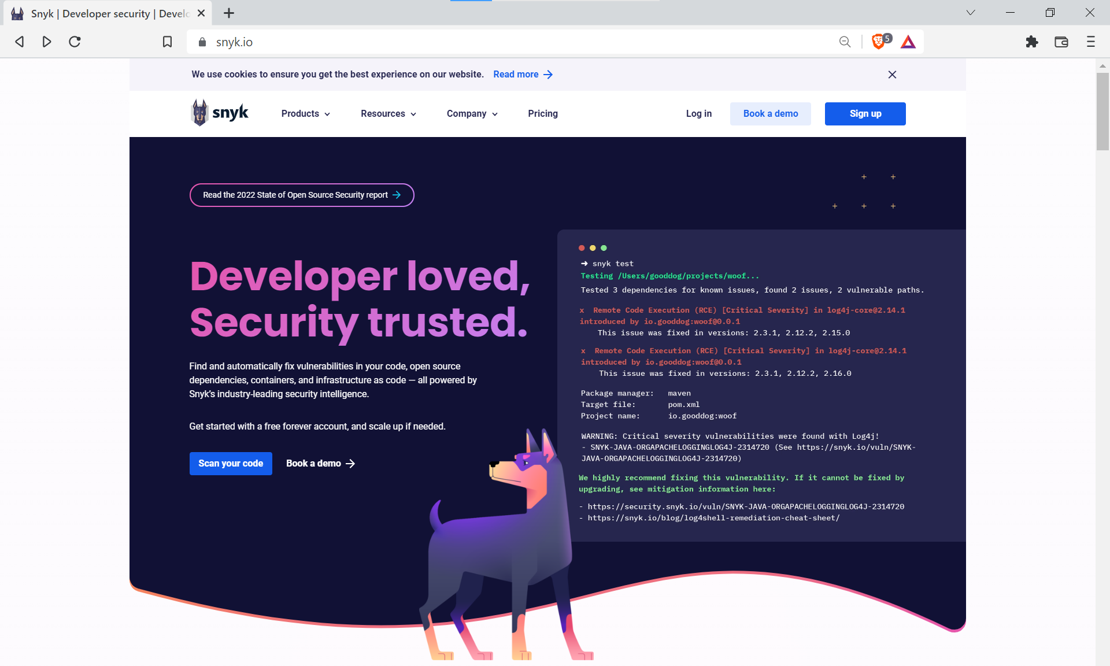Navigate back with the back arrow
Viewport: 1110px width, 666px height.
[x=19, y=42]
